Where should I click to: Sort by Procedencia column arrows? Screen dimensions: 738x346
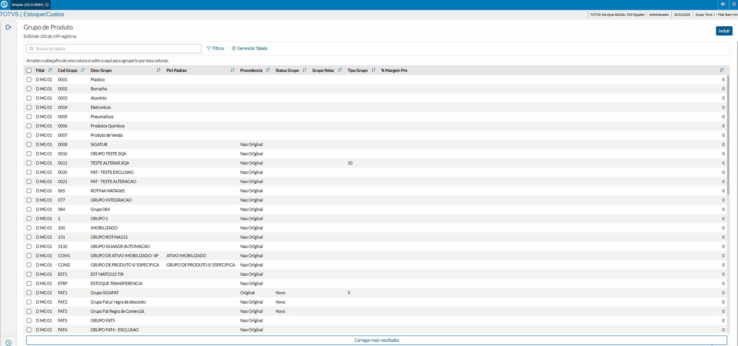tap(268, 70)
